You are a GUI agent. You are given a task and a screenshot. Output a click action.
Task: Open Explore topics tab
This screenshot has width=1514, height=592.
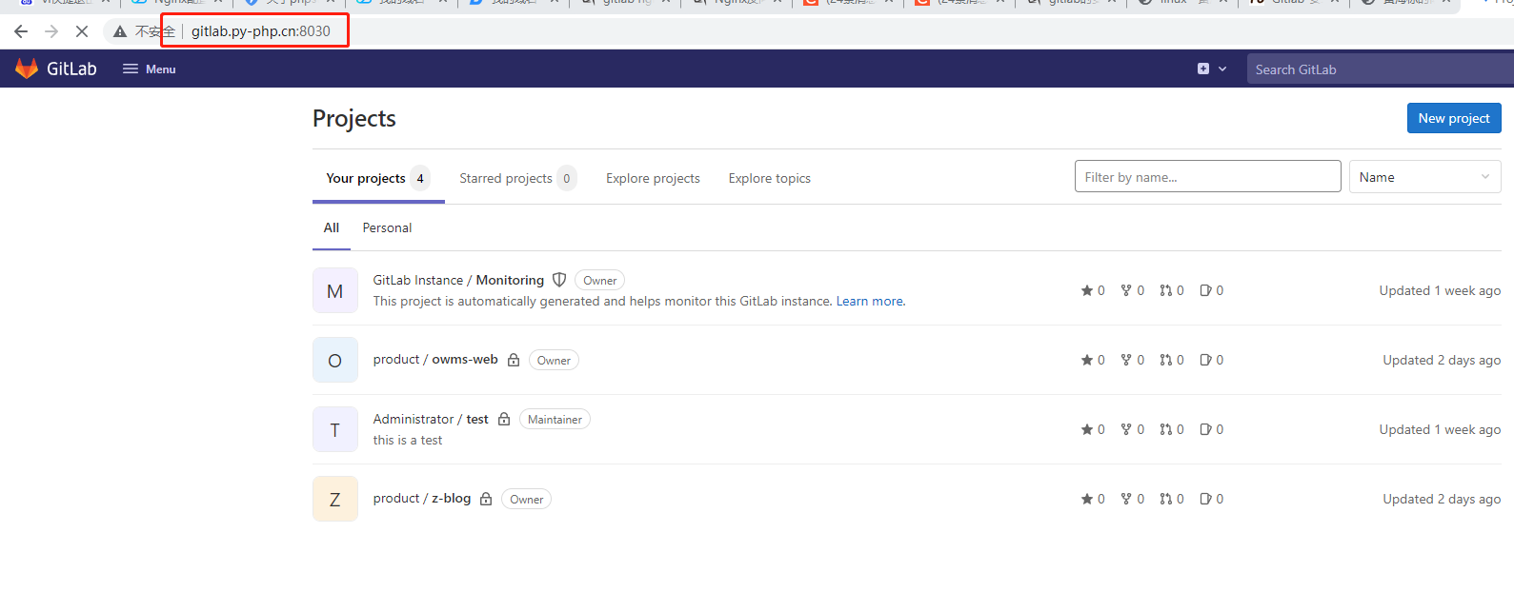point(770,178)
